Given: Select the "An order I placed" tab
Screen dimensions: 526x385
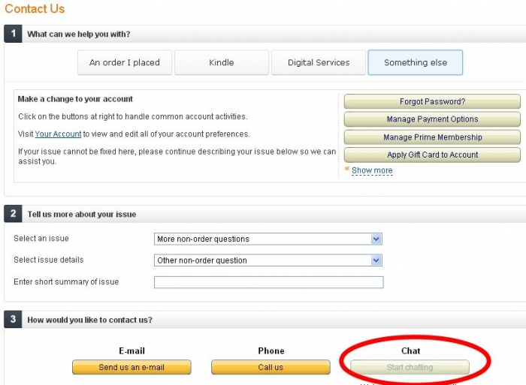Looking at the screenshot, I should pyautogui.click(x=125, y=62).
